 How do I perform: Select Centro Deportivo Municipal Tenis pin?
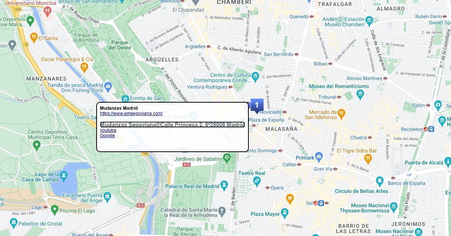pos(36,145)
